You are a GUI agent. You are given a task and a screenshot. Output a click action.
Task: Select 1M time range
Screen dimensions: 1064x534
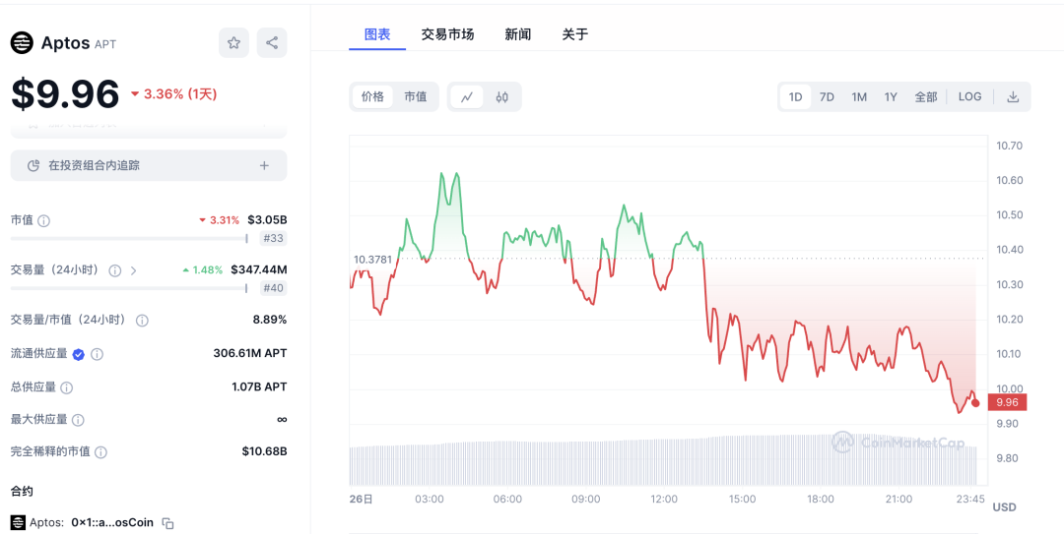click(x=859, y=97)
